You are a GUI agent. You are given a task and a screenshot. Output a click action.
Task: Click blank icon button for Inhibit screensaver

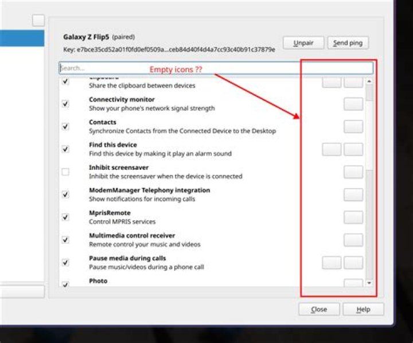click(x=353, y=172)
